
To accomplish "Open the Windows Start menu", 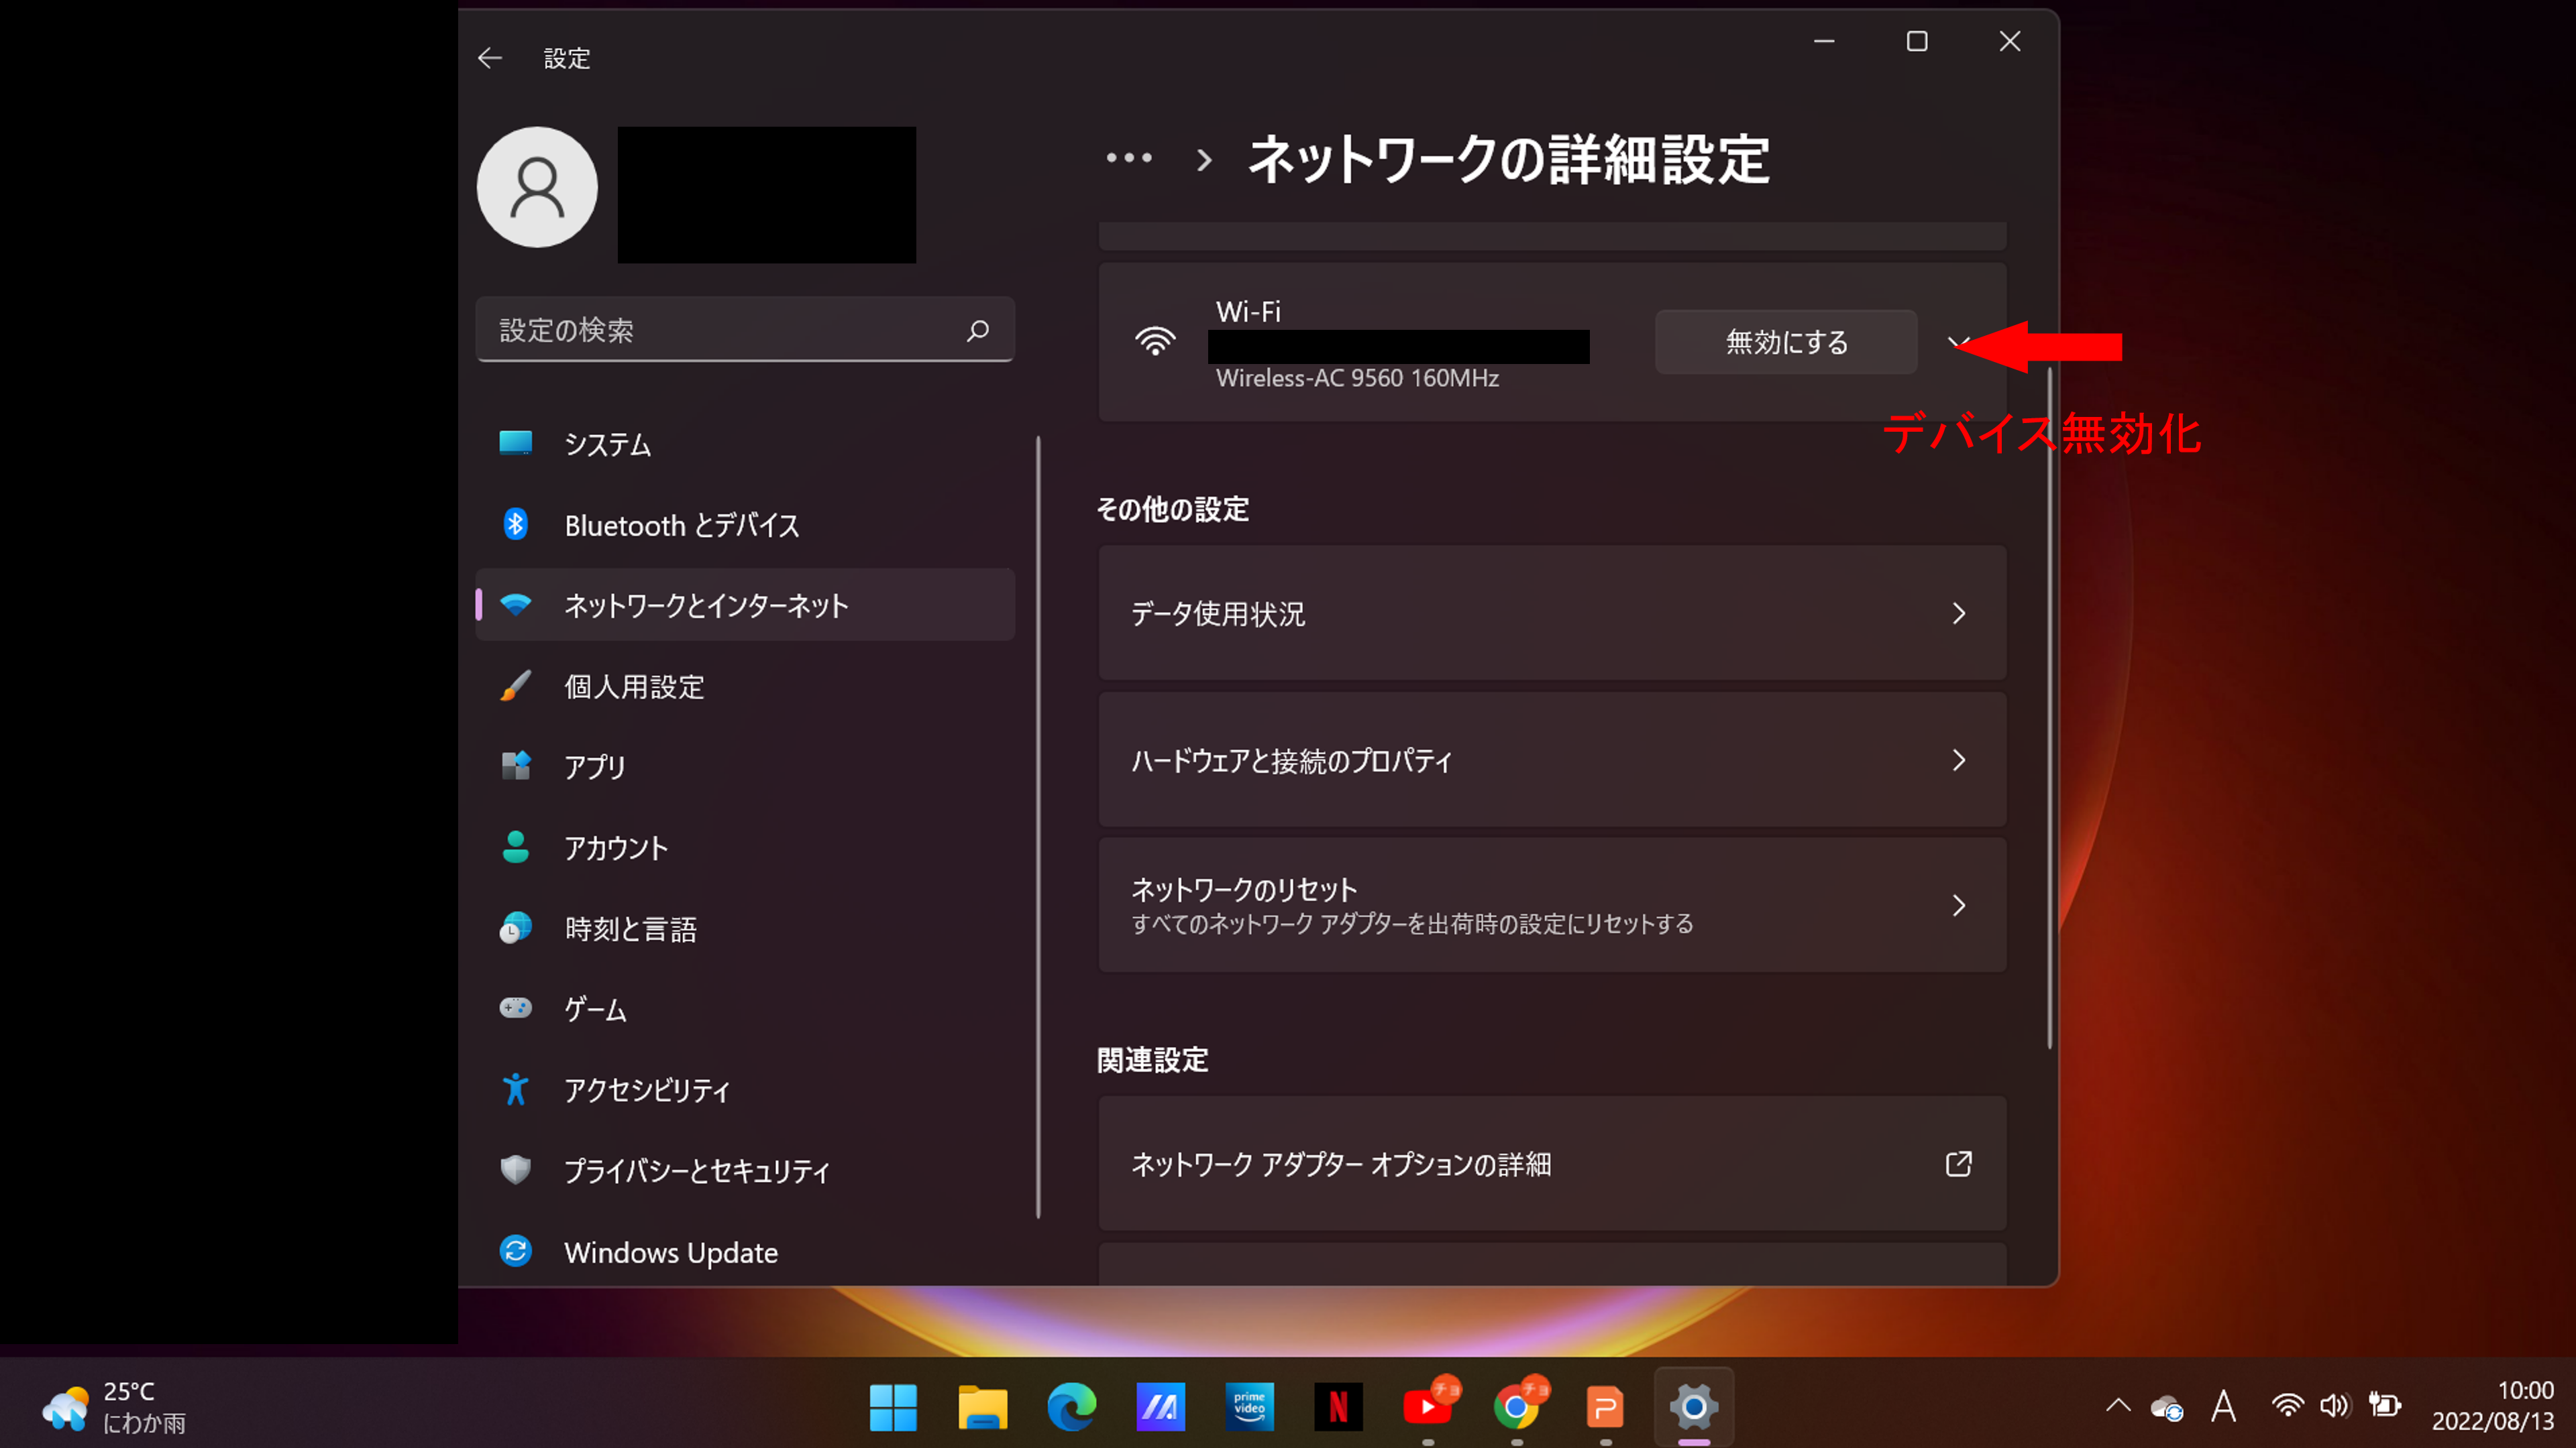I will tap(893, 1406).
